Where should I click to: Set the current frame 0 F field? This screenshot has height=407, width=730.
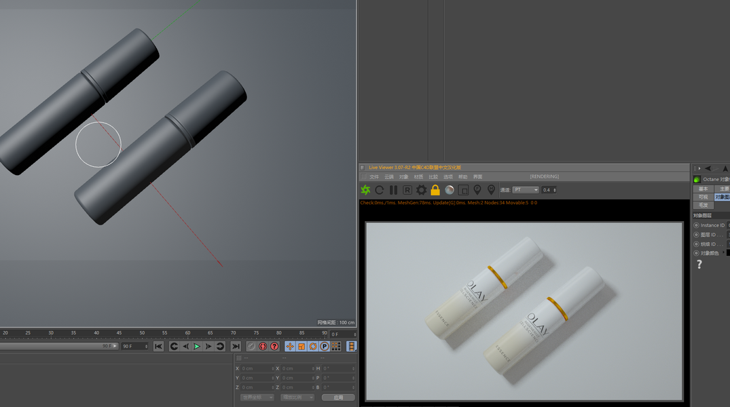coord(343,334)
